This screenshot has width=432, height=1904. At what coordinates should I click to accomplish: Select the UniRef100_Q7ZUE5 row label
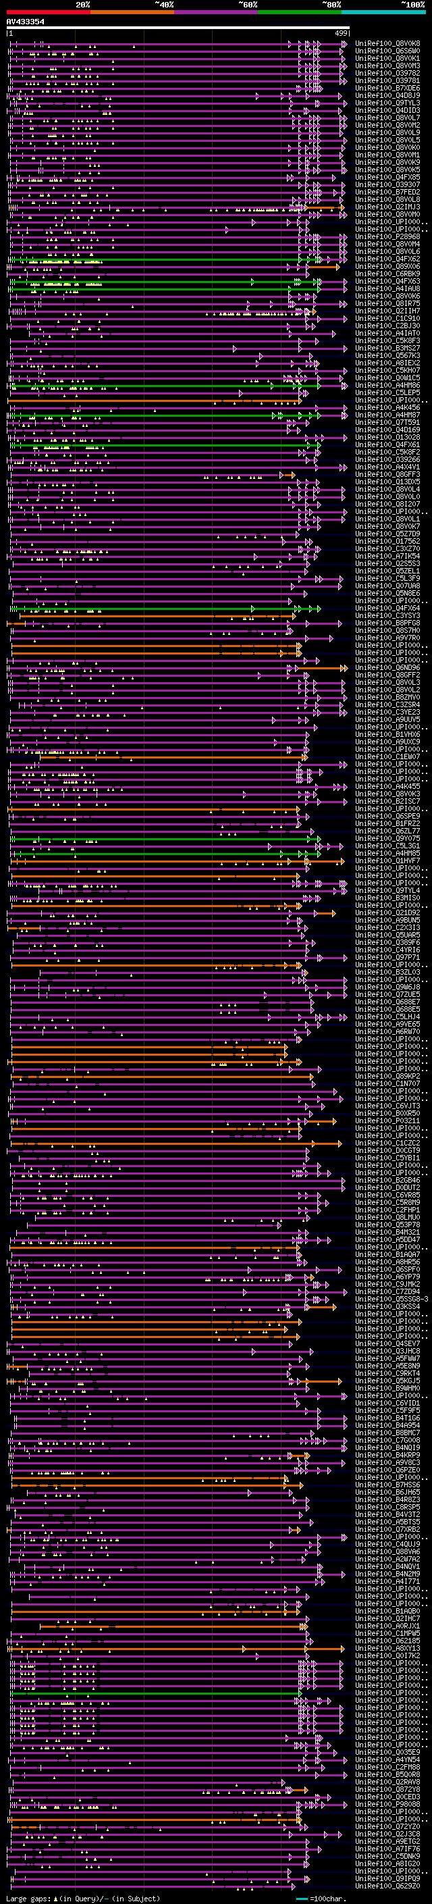pyautogui.click(x=387, y=994)
